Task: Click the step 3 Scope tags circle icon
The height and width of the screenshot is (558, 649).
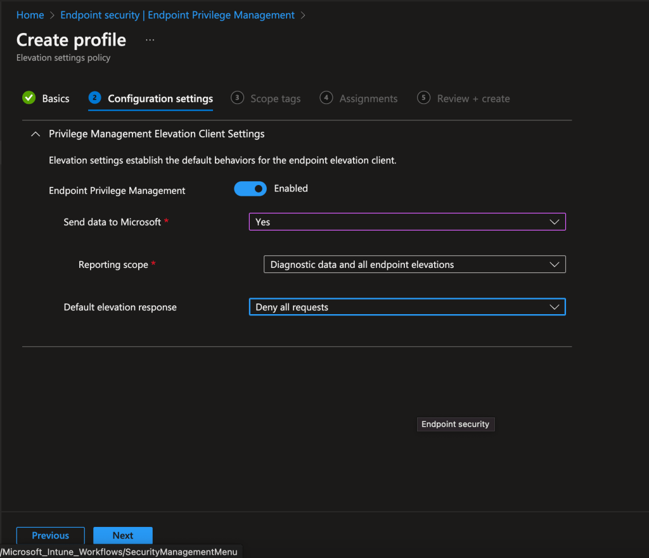Action: [x=237, y=98]
